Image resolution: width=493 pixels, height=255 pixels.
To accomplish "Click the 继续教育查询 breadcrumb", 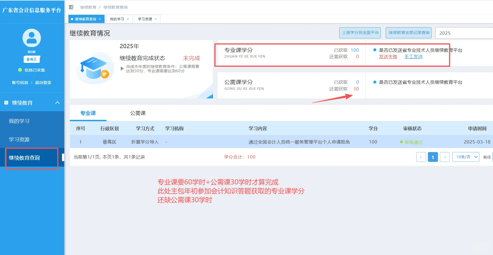I will coord(115,7).
